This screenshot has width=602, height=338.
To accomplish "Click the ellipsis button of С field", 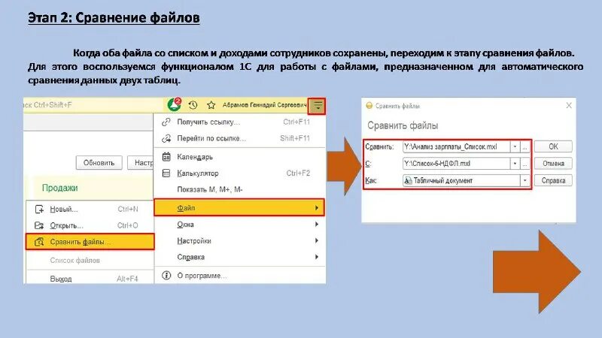I will (524, 164).
